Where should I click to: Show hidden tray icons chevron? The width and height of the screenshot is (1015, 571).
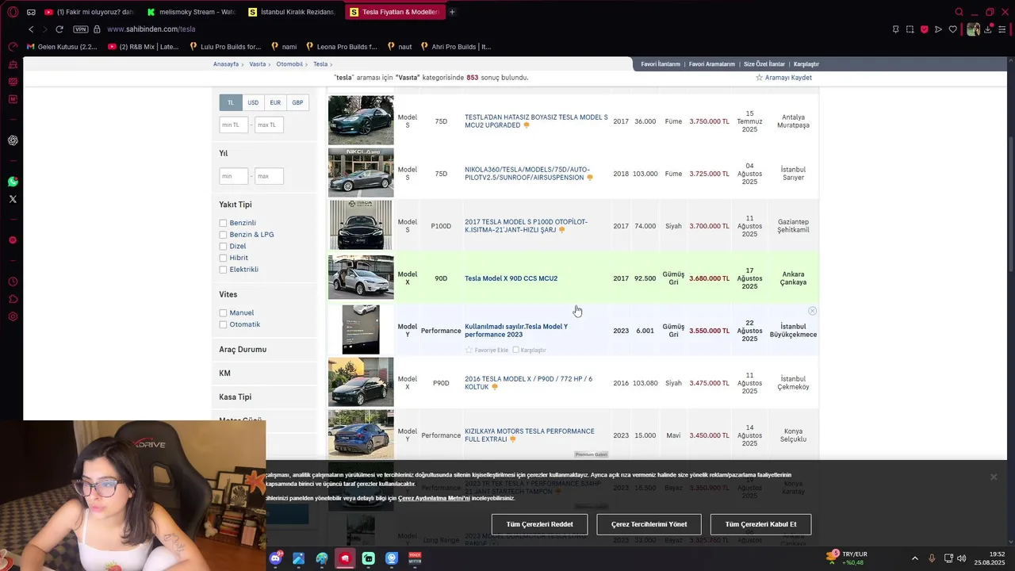(914, 558)
